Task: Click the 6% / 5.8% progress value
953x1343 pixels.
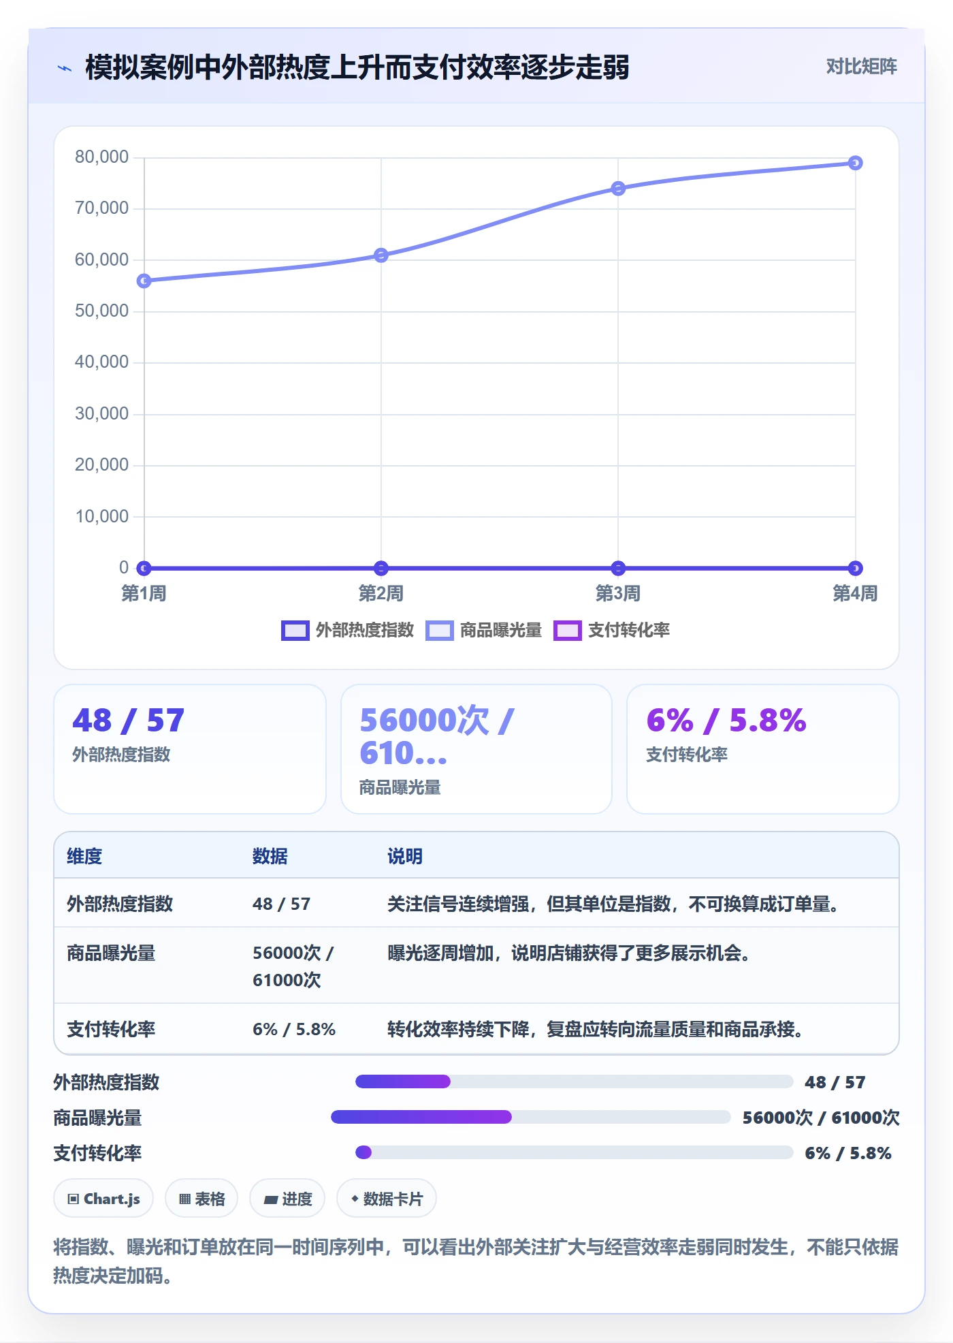Action: [848, 1153]
